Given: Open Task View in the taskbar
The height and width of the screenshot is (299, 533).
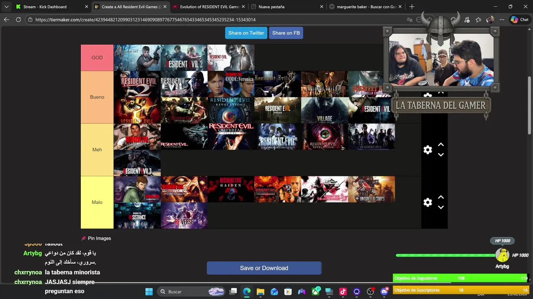Looking at the screenshot, I should pyautogui.click(x=233, y=292).
